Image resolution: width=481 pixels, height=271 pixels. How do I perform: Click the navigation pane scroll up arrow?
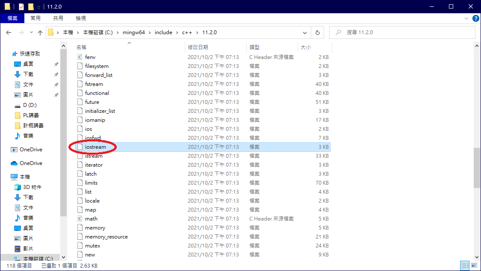point(64,46)
